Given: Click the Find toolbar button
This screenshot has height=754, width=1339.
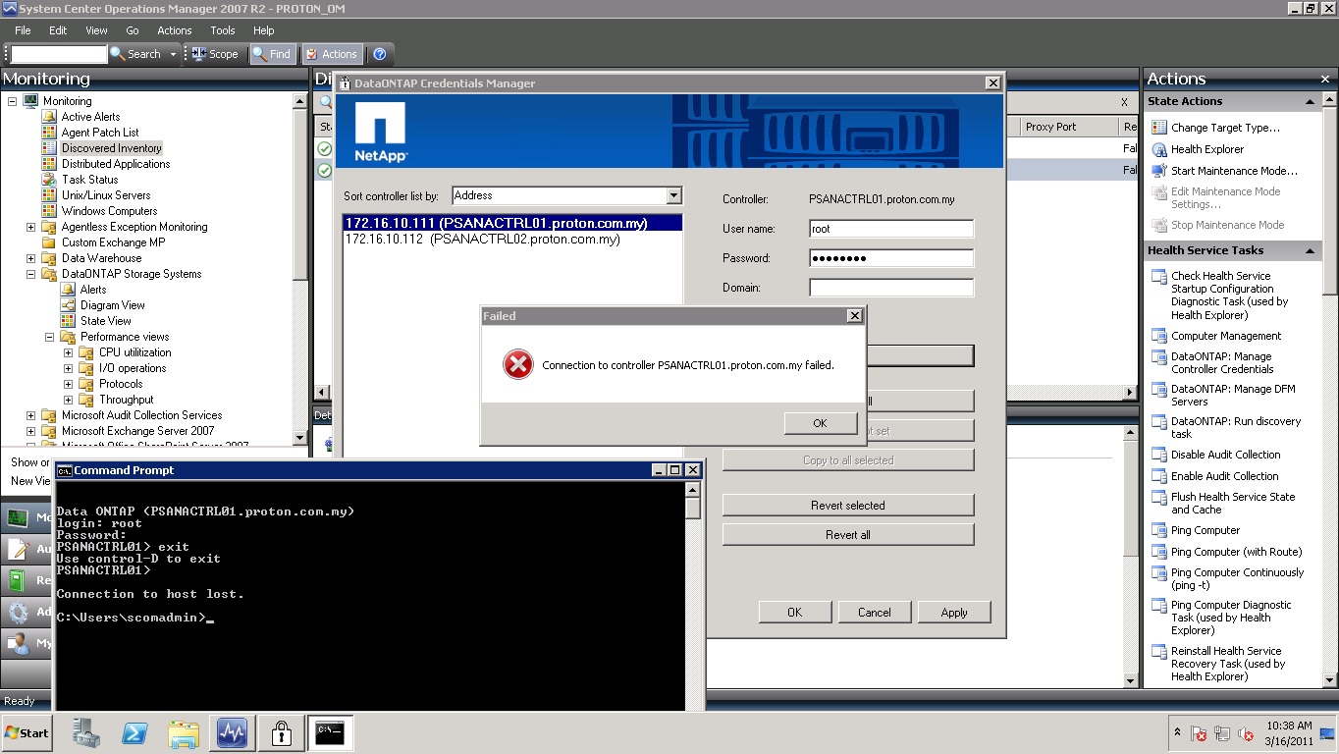Looking at the screenshot, I should pyautogui.click(x=272, y=54).
